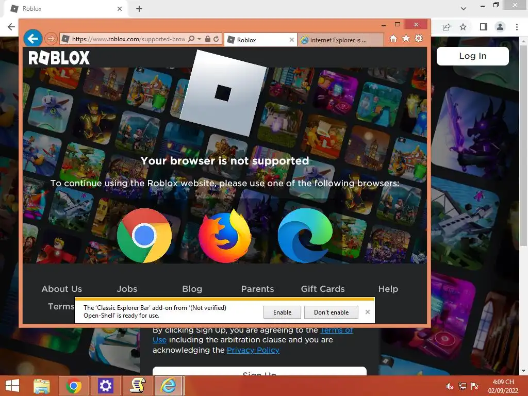The image size is (528, 396).
Task: Click the security lock icon in IE address bar
Action: point(208,39)
